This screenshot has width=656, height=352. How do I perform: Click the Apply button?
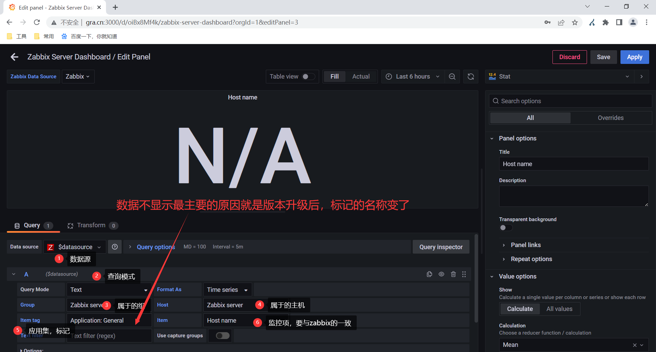(x=634, y=57)
